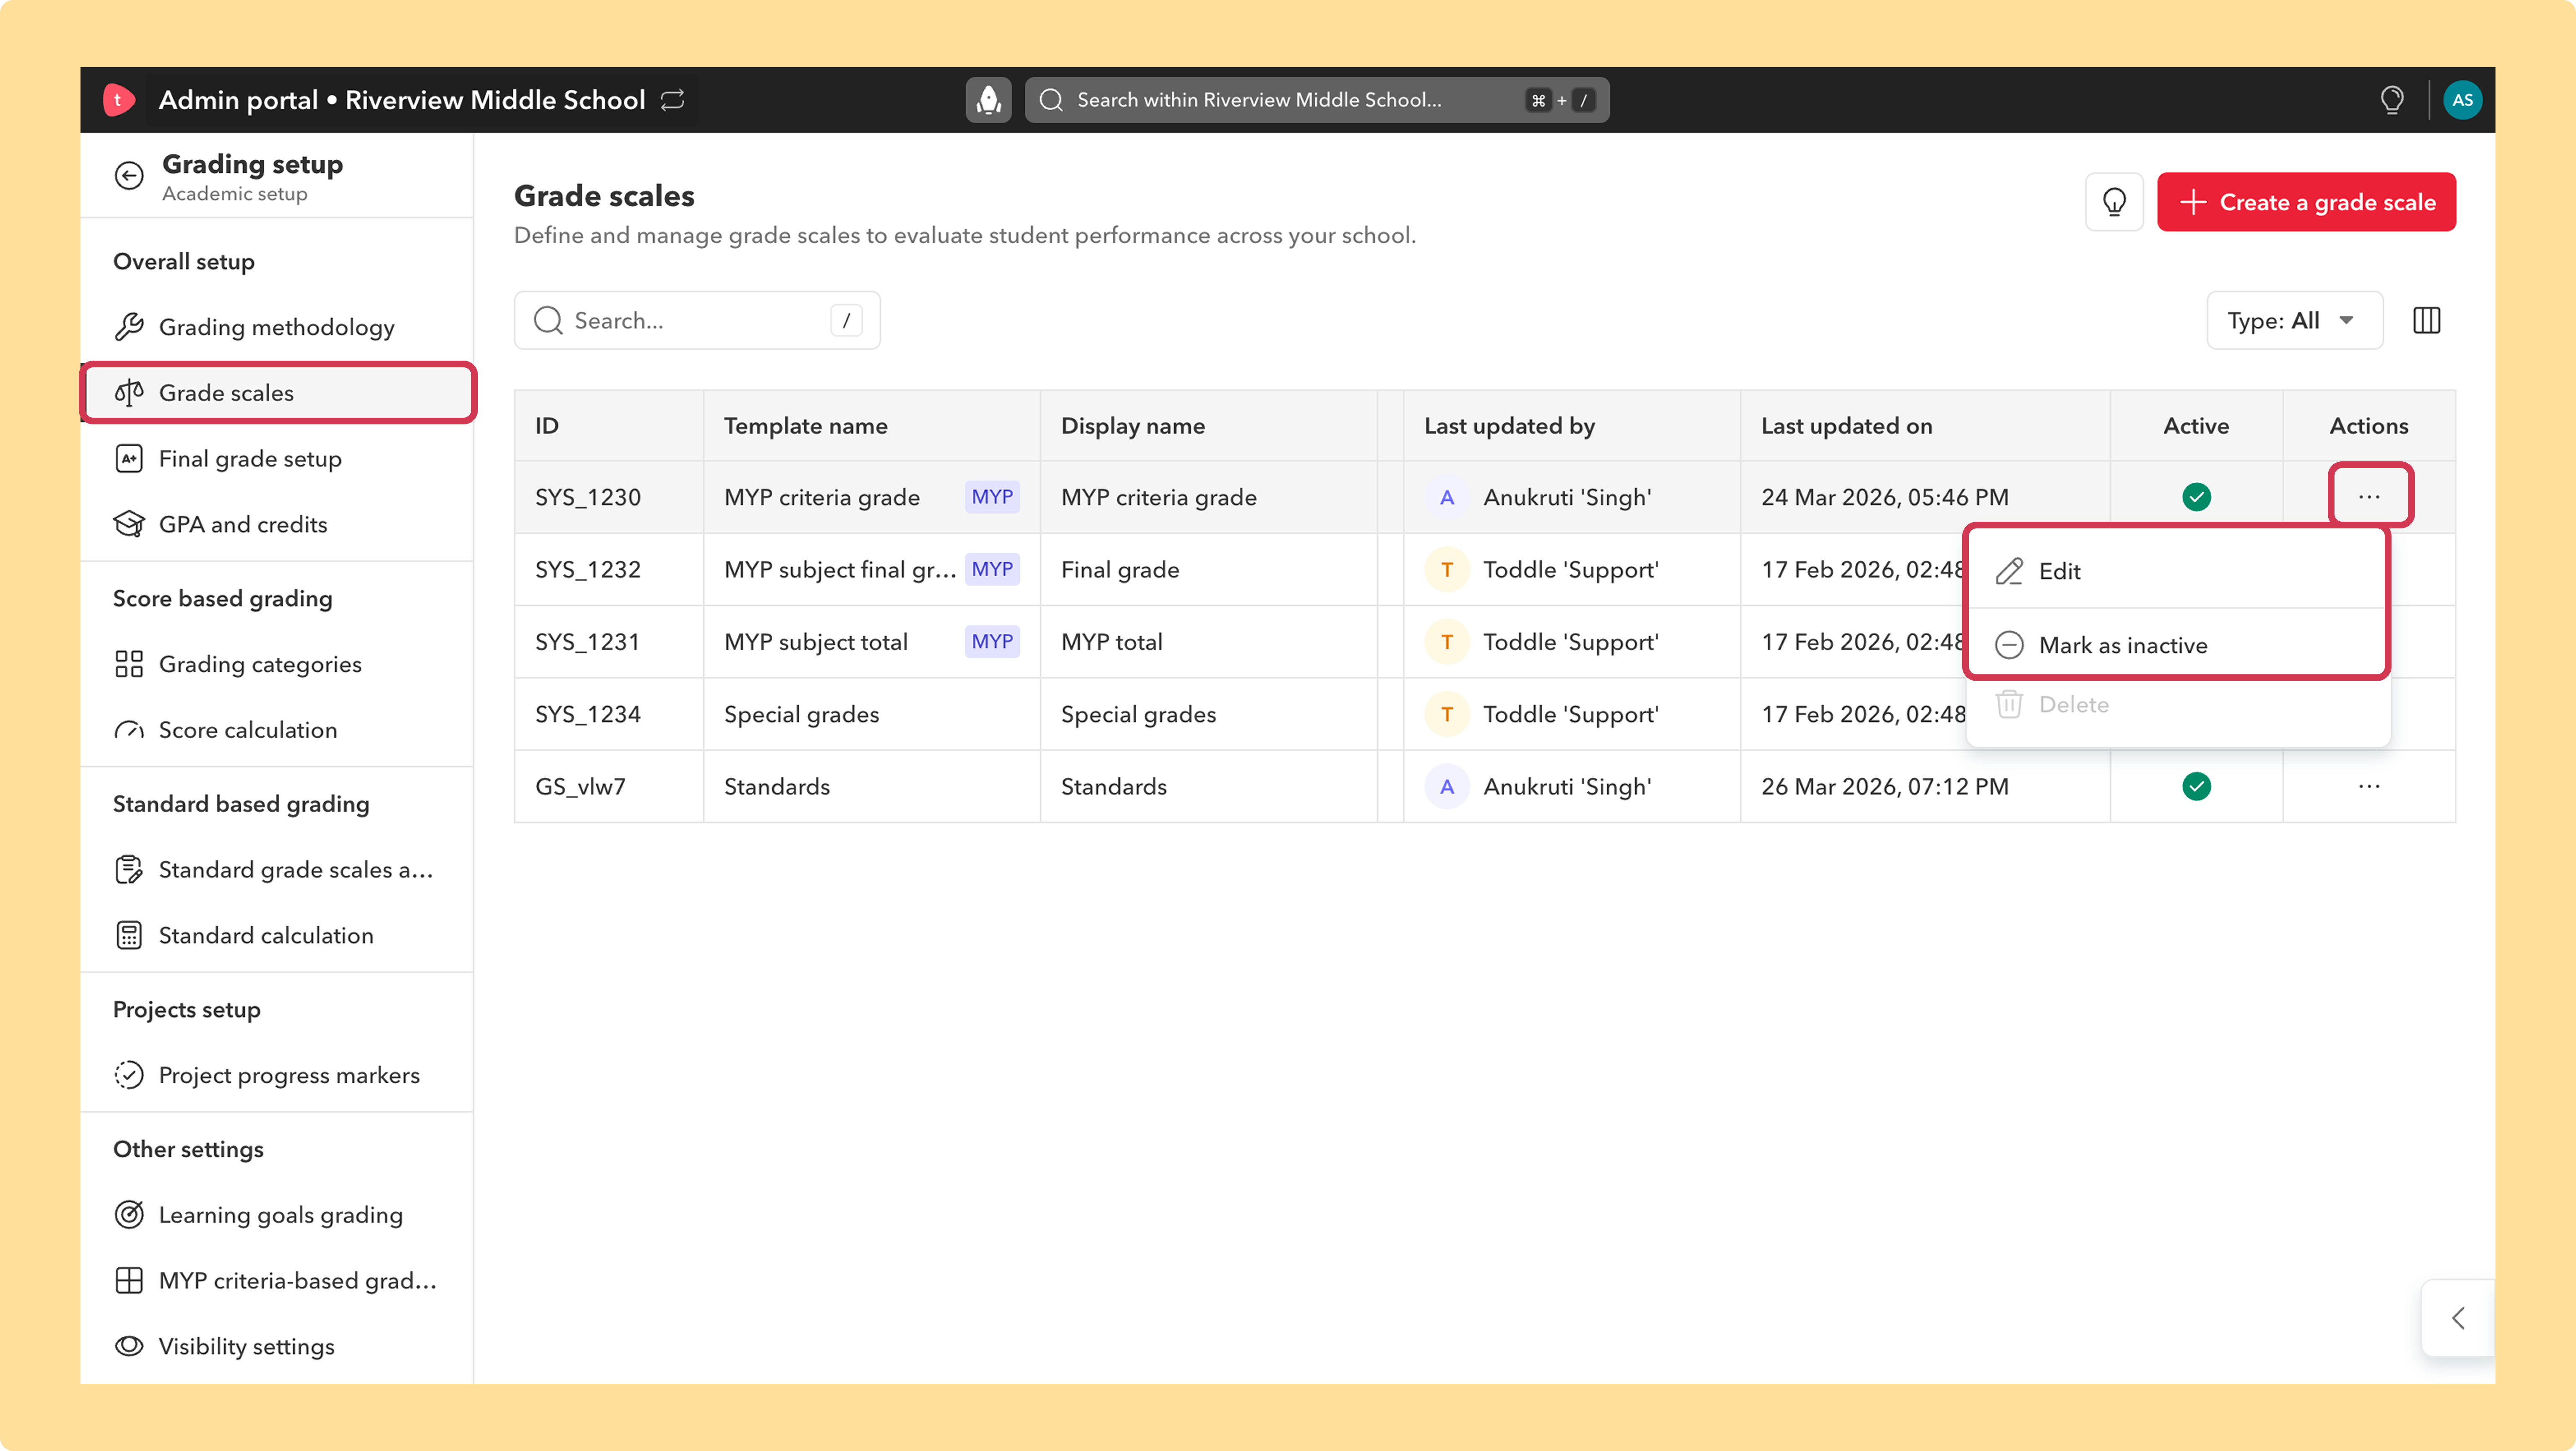2576x1451 pixels.
Task: Open Grading categories page
Action: (277, 664)
